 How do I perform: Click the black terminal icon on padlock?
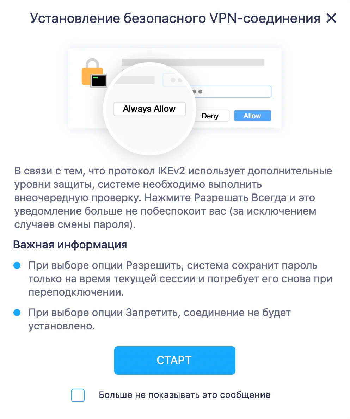[x=99, y=81]
